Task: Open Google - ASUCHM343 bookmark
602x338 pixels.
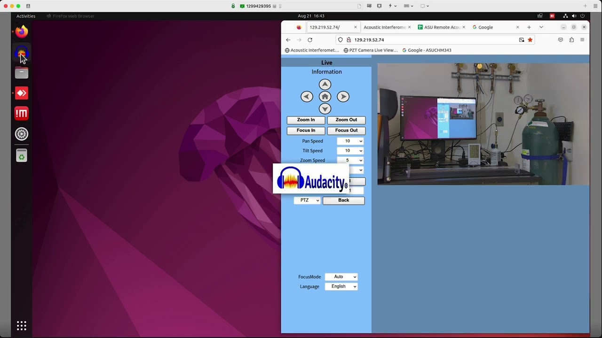Action: click(427, 50)
